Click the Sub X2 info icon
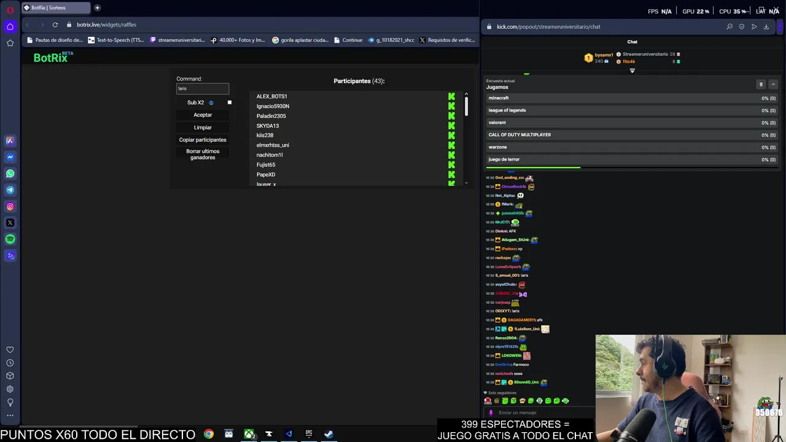This screenshot has height=442, width=786. [x=211, y=103]
